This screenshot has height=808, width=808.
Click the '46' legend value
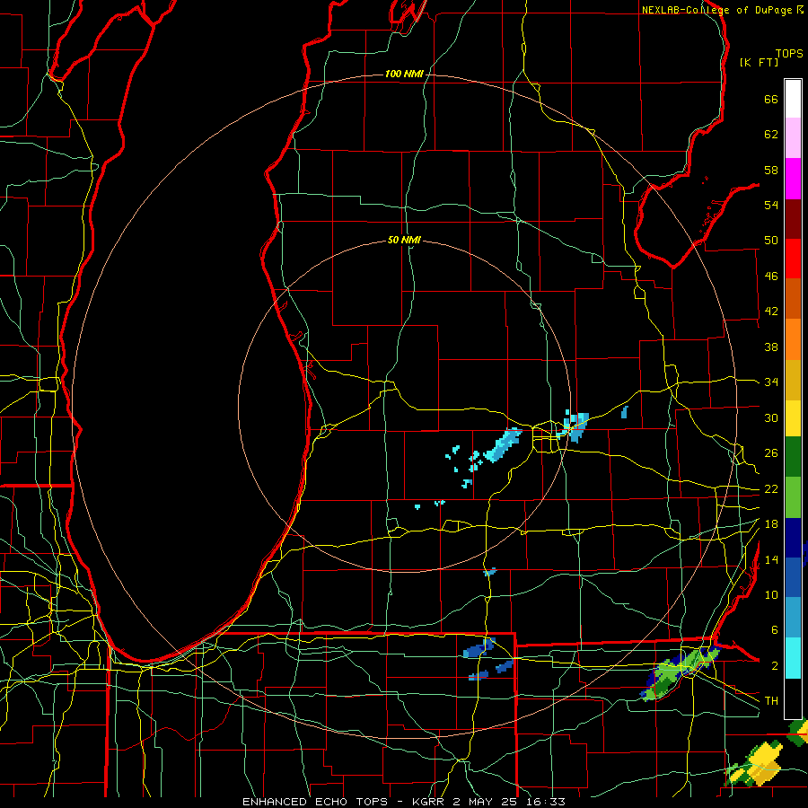(x=771, y=277)
